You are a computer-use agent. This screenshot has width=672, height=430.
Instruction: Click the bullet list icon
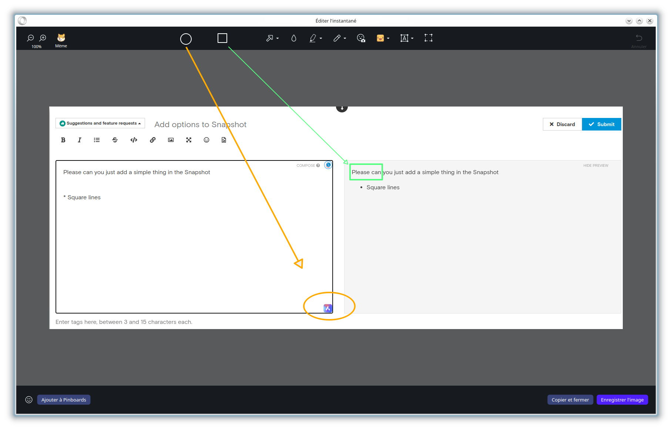click(97, 140)
